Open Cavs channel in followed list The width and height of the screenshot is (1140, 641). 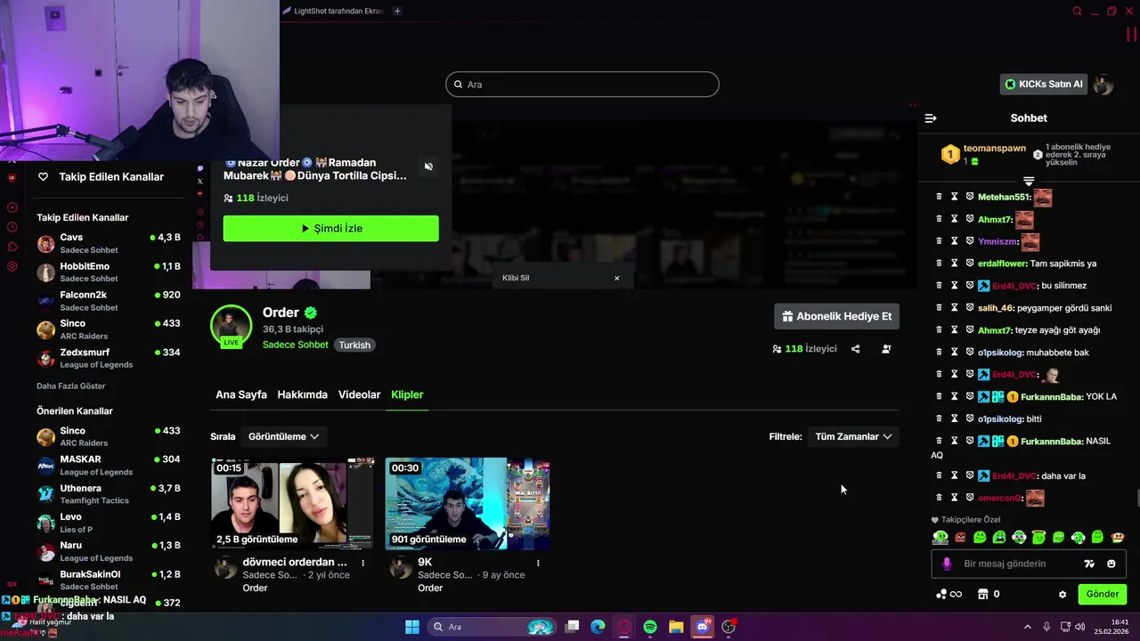[x=109, y=244]
